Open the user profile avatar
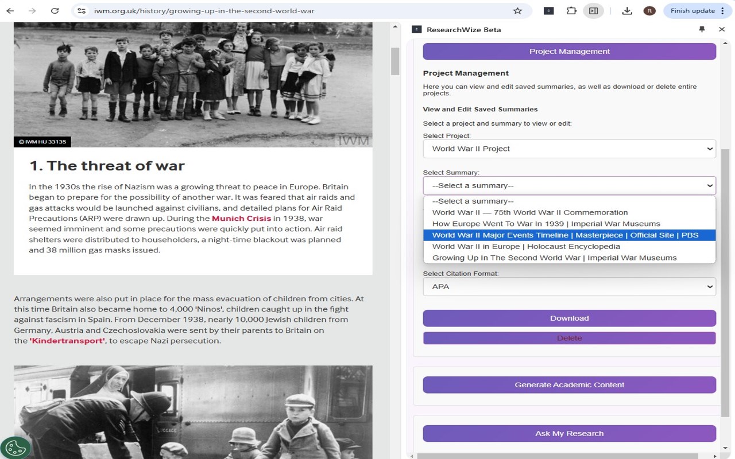Image resolution: width=735 pixels, height=459 pixels. coord(649,11)
